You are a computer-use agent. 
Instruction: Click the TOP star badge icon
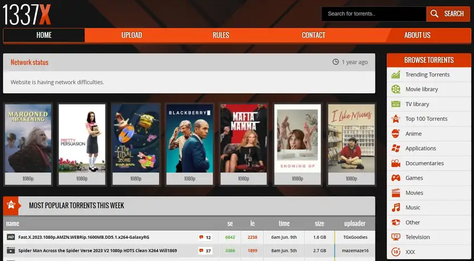11,205
